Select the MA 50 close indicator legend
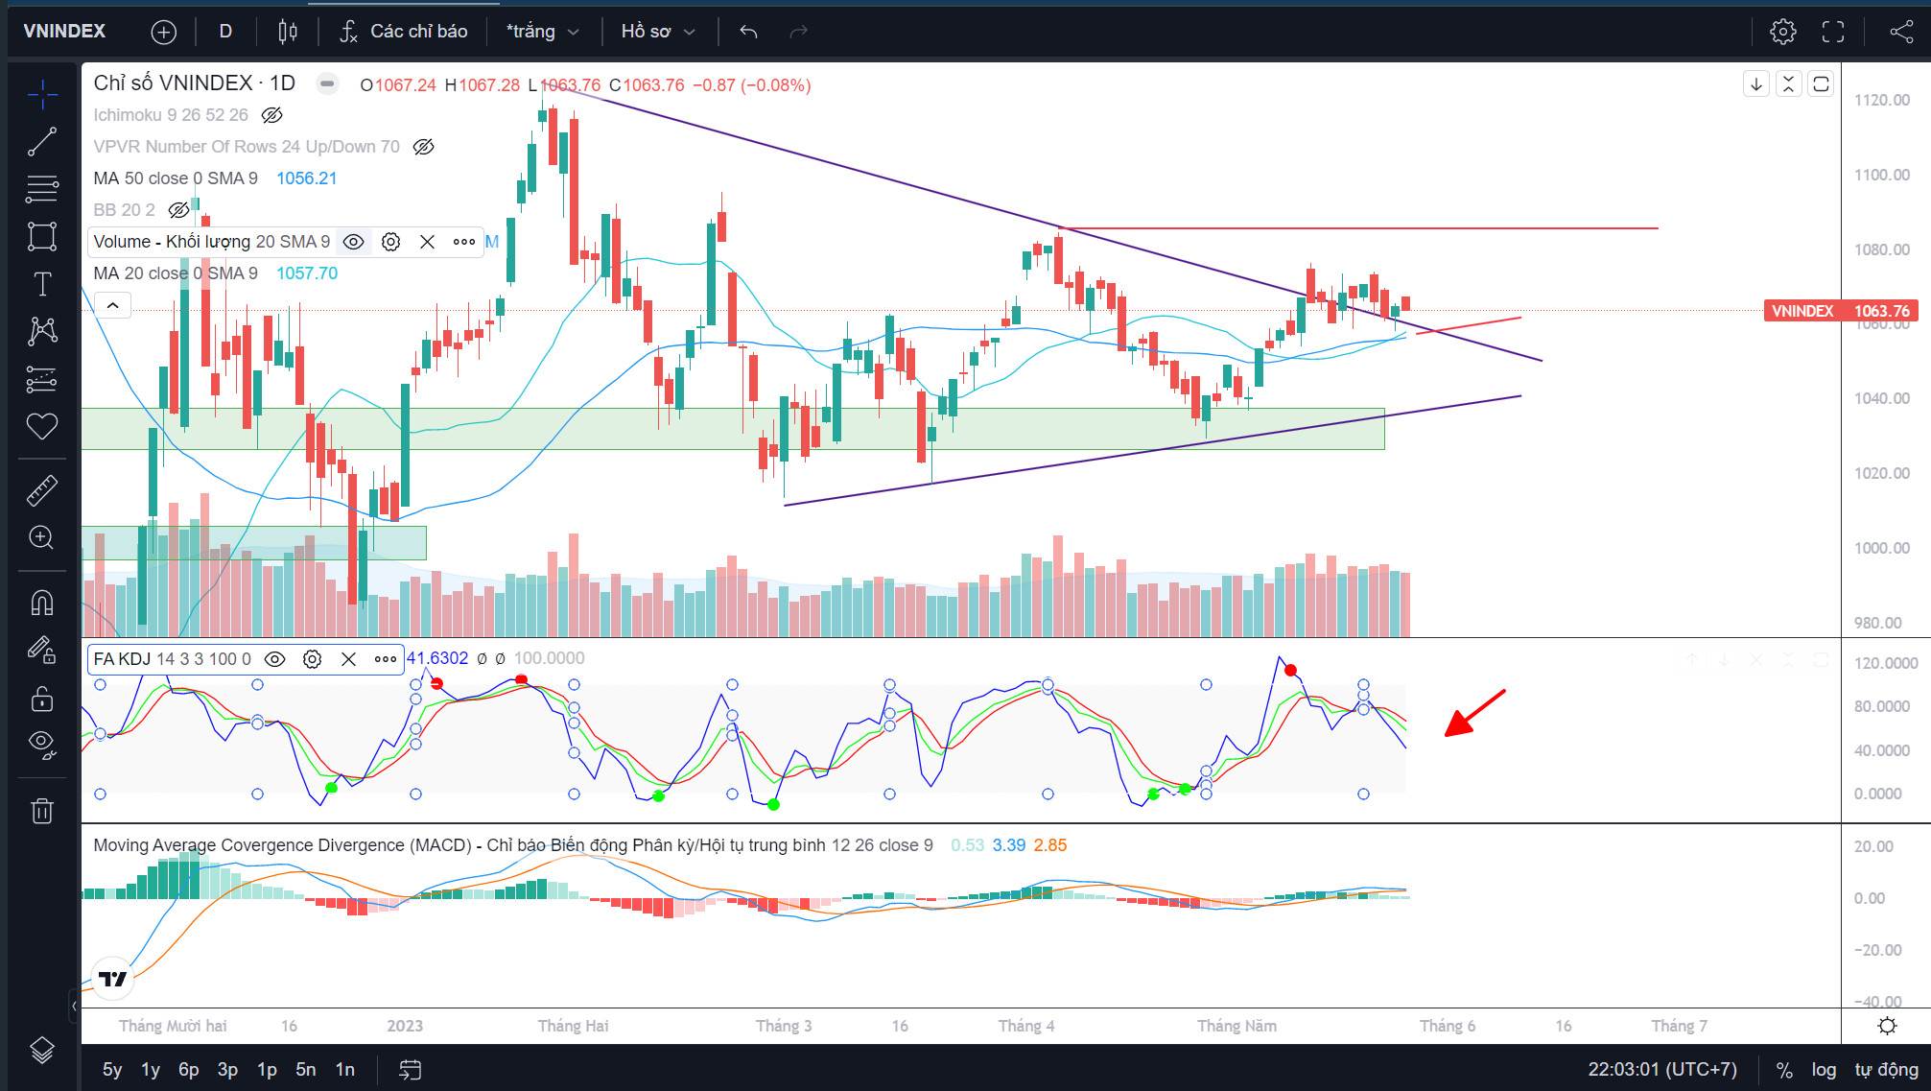Screen dimensions: 1931x1091 (x=176, y=178)
